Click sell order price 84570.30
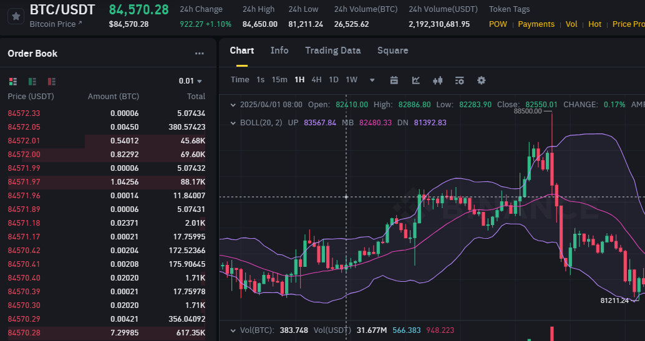Image resolution: width=645 pixels, height=341 pixels. pyautogui.click(x=24, y=305)
